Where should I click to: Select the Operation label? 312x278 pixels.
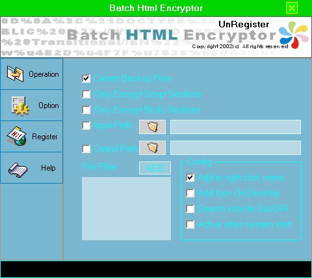[44, 74]
